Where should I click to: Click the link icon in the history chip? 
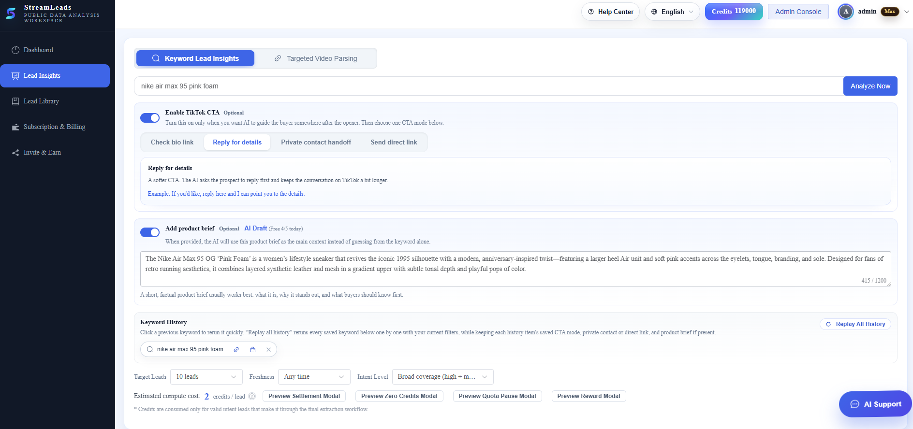(236, 349)
